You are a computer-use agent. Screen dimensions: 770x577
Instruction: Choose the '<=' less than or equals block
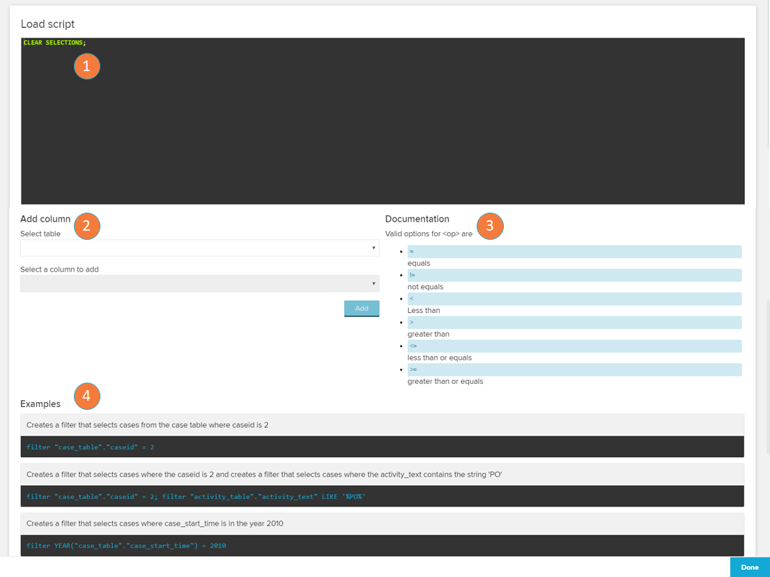[x=574, y=346]
